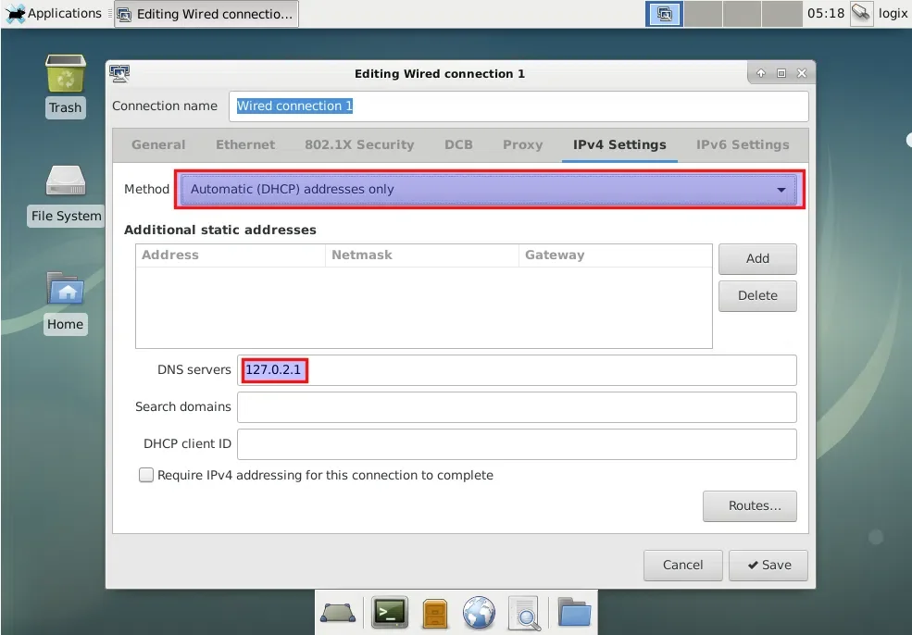Click the DNS servers input field
Image resolution: width=912 pixels, height=635 pixels.
click(x=517, y=370)
